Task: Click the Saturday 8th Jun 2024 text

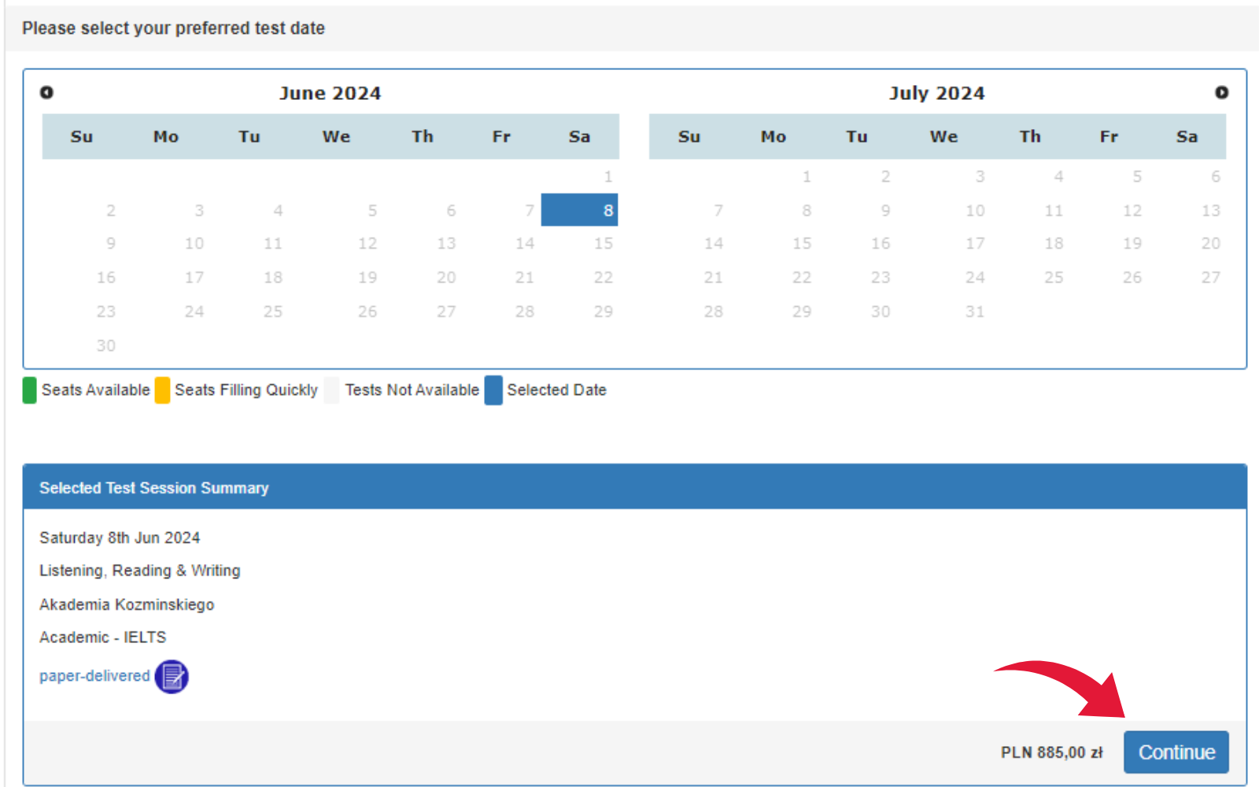Action: pyautogui.click(x=120, y=538)
